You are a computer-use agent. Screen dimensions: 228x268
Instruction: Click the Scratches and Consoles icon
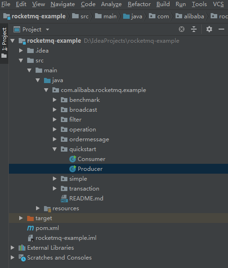[x=22, y=258]
